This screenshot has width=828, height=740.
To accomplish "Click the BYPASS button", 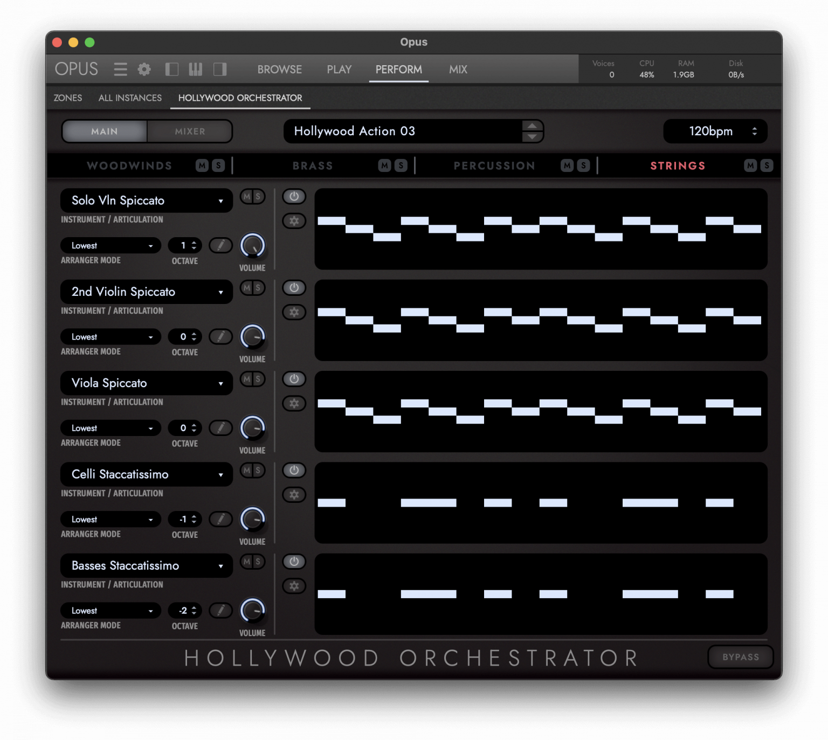I will (741, 657).
